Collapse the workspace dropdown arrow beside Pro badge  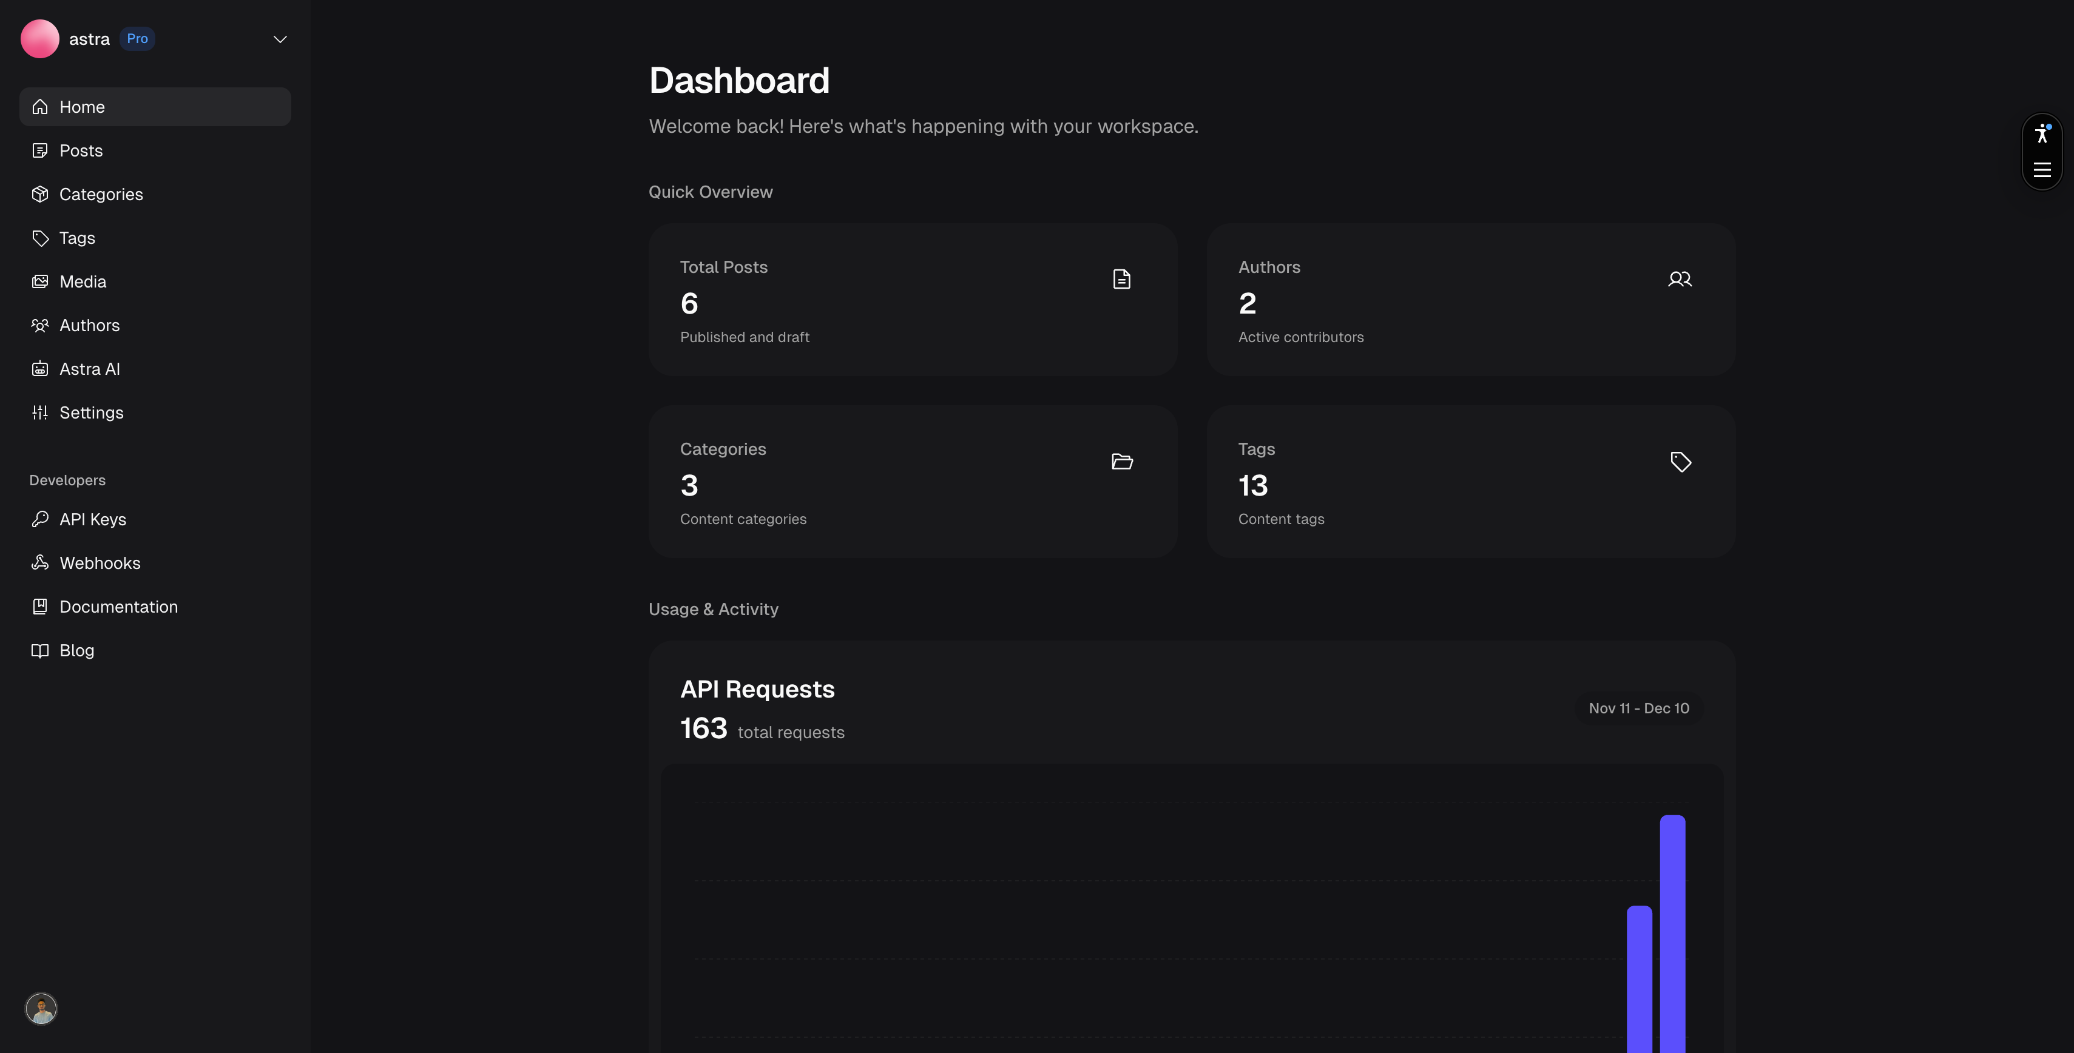[x=279, y=39]
